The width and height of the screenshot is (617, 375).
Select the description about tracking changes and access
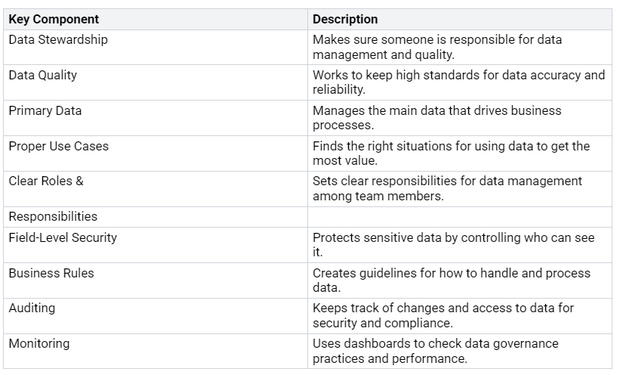click(x=443, y=316)
